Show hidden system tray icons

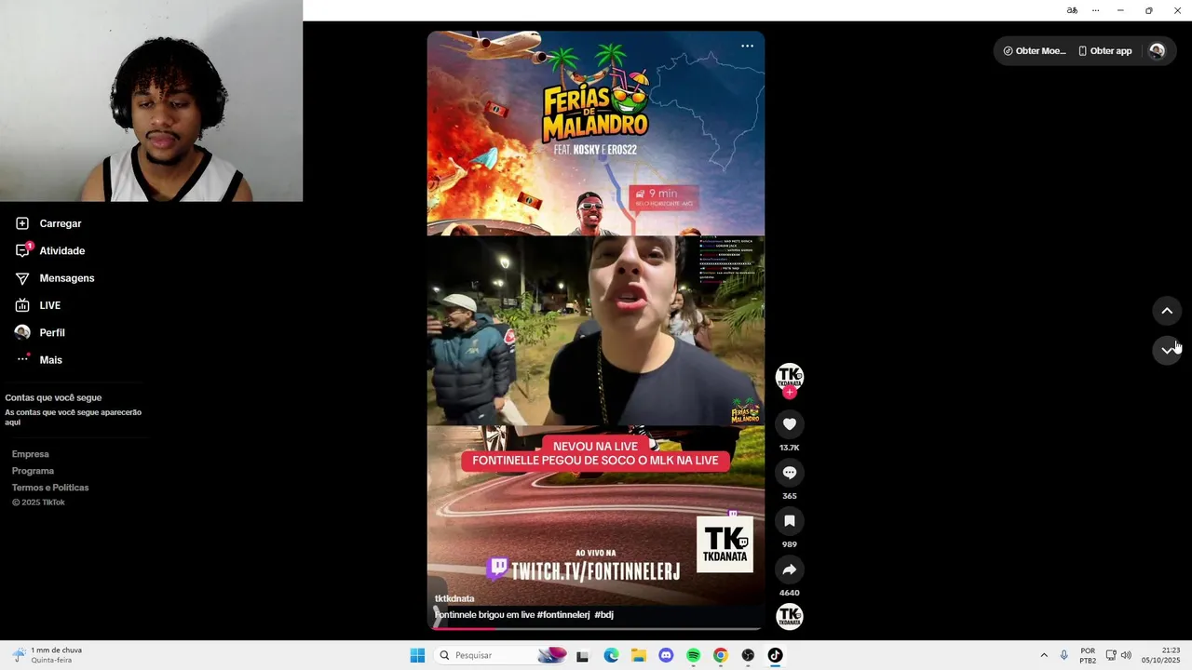click(1044, 655)
